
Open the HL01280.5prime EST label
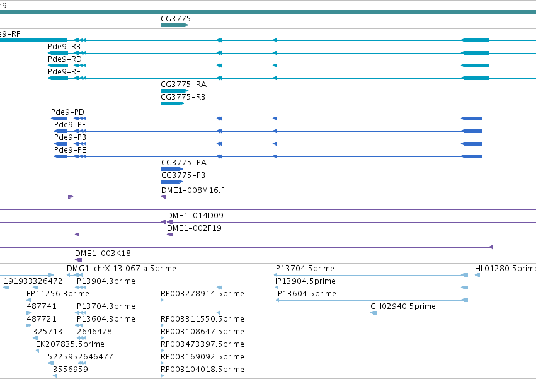point(505,269)
